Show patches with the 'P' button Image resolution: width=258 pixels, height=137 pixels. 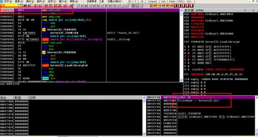pyautogui.click(x=106, y=6)
